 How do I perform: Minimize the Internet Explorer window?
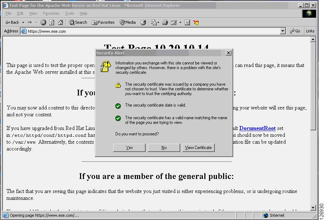click(301, 5)
